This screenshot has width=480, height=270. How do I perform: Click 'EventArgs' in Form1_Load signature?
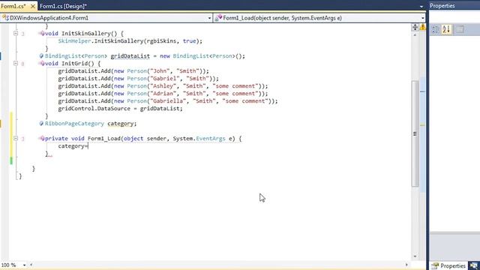(210, 138)
